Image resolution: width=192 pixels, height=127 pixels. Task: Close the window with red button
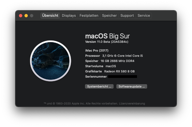21,16
